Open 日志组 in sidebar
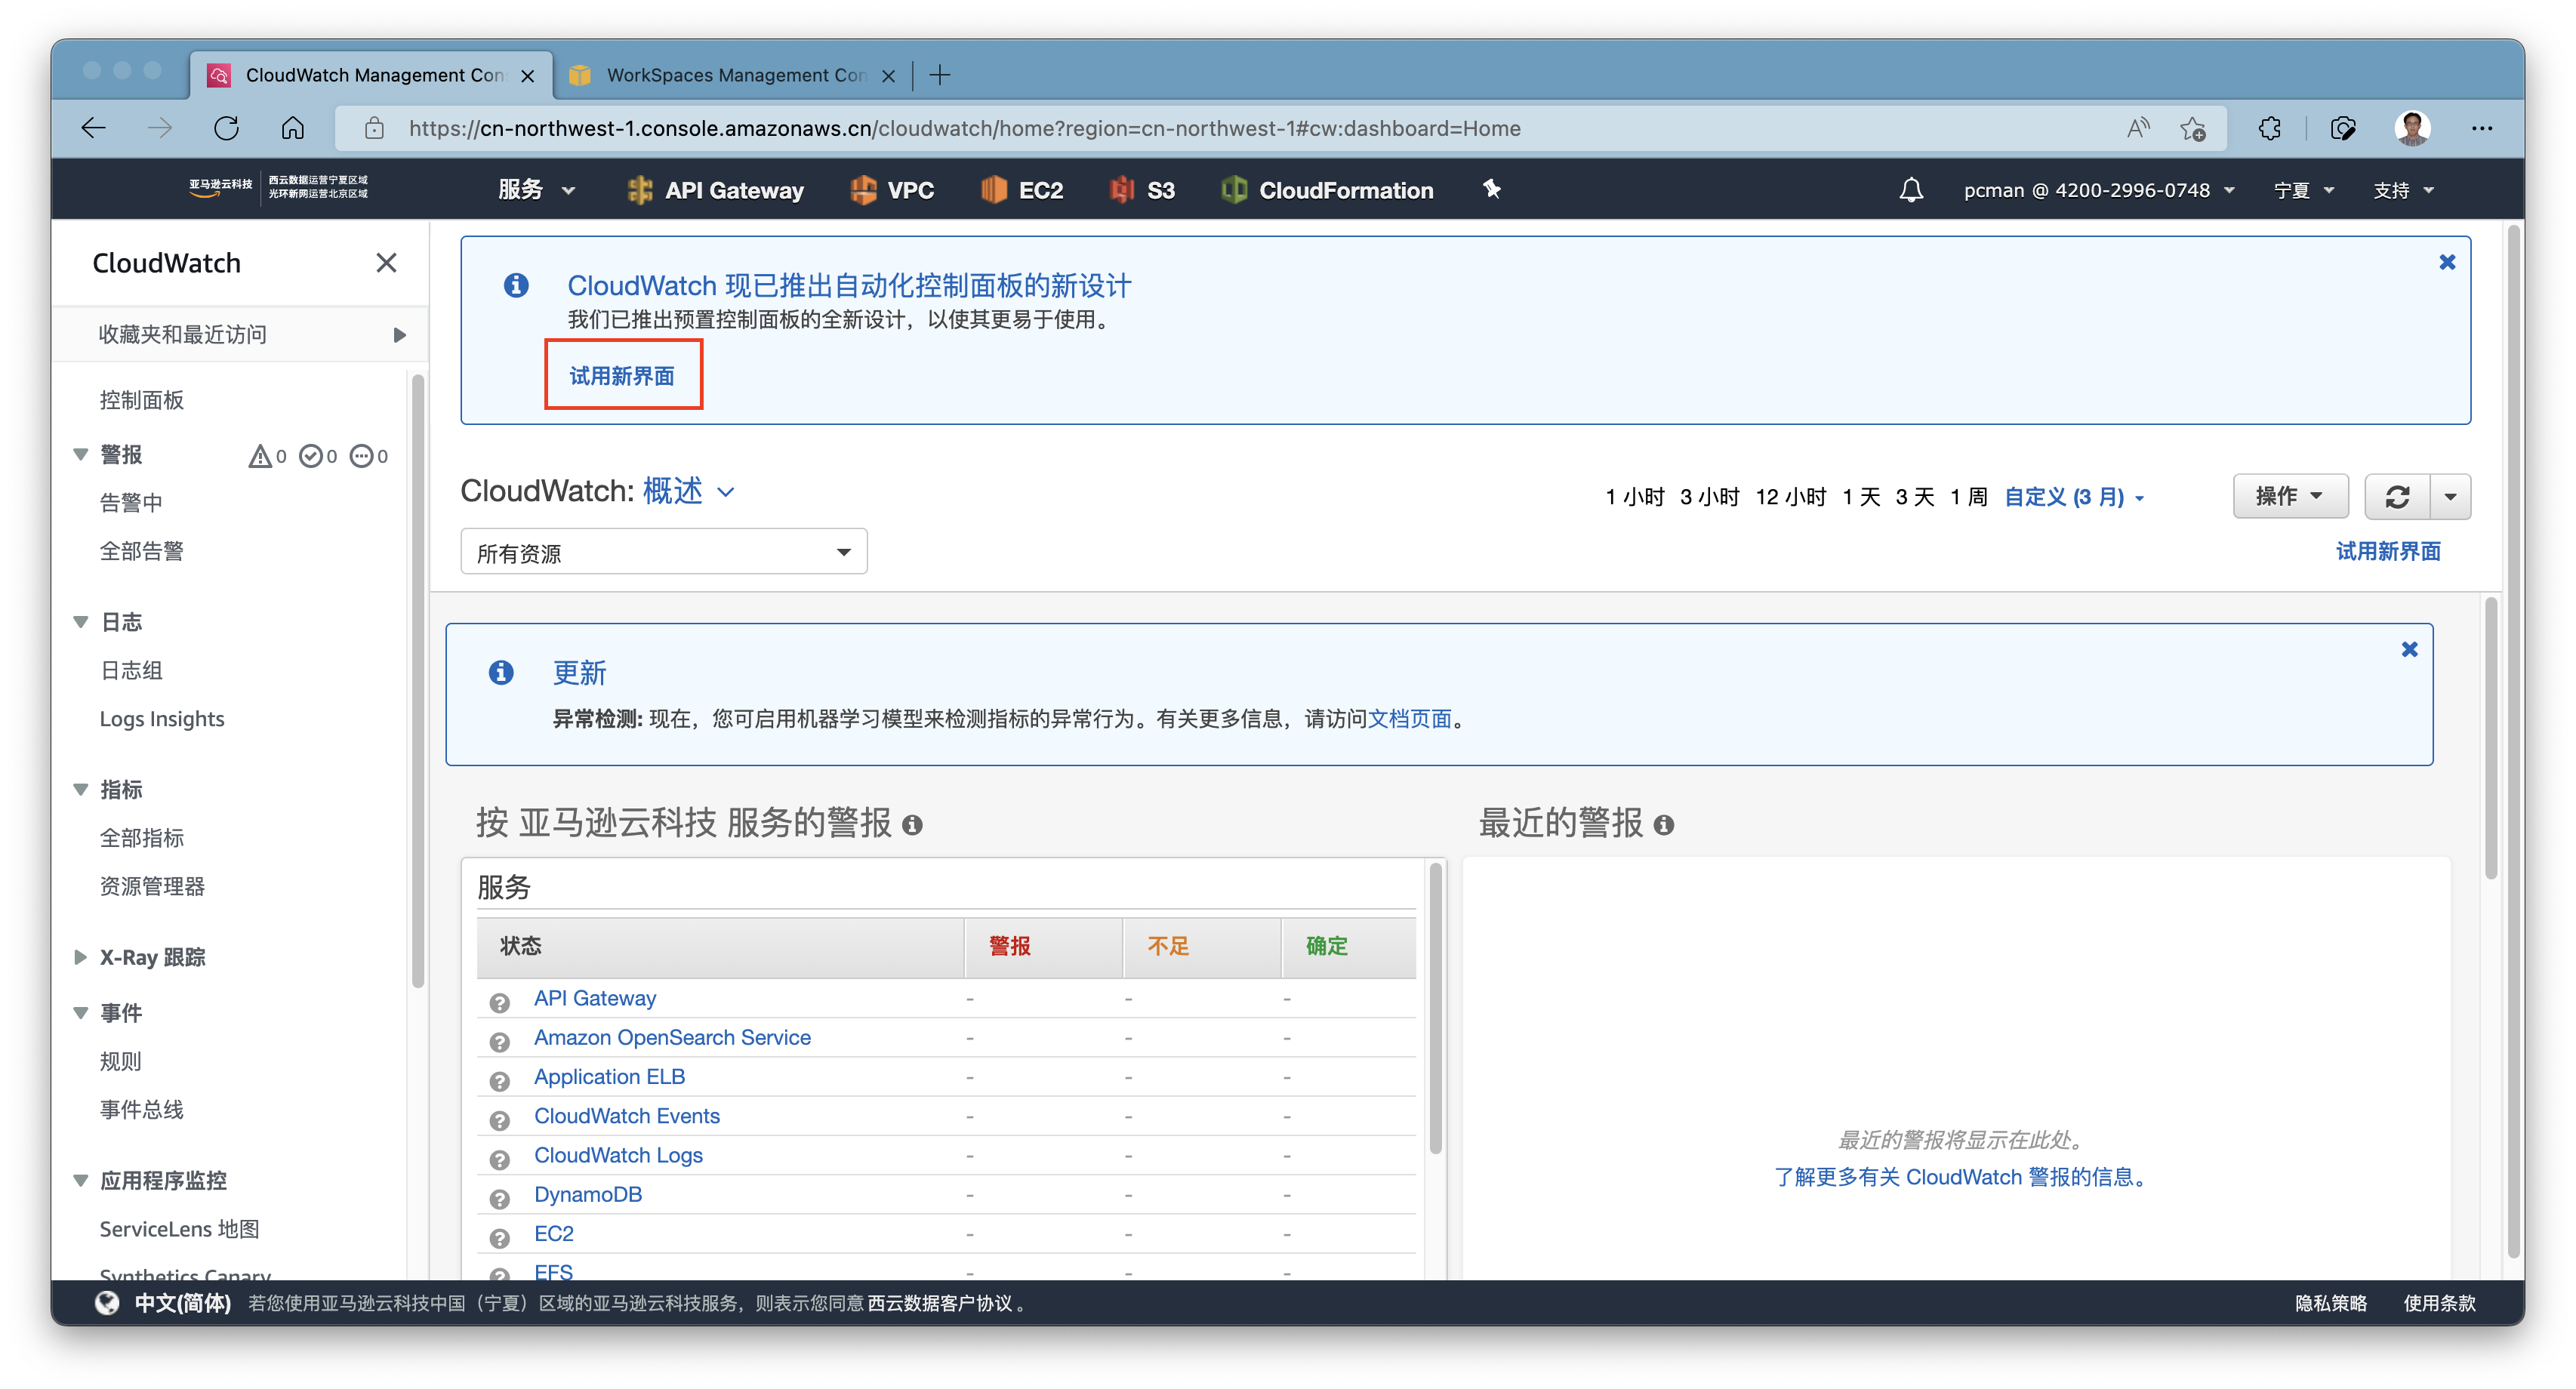This screenshot has height=1389, width=2576. pos(131,670)
